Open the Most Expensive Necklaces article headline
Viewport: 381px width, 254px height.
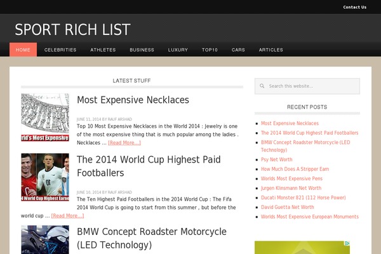(x=133, y=100)
